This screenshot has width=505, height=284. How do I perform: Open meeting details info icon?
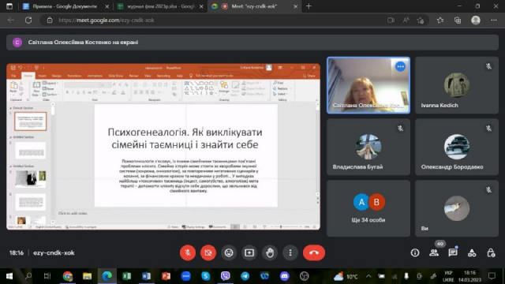(415, 252)
